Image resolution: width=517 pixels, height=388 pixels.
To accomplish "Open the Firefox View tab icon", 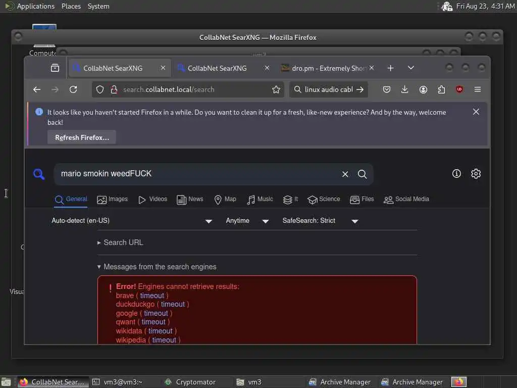I will tap(55, 68).
